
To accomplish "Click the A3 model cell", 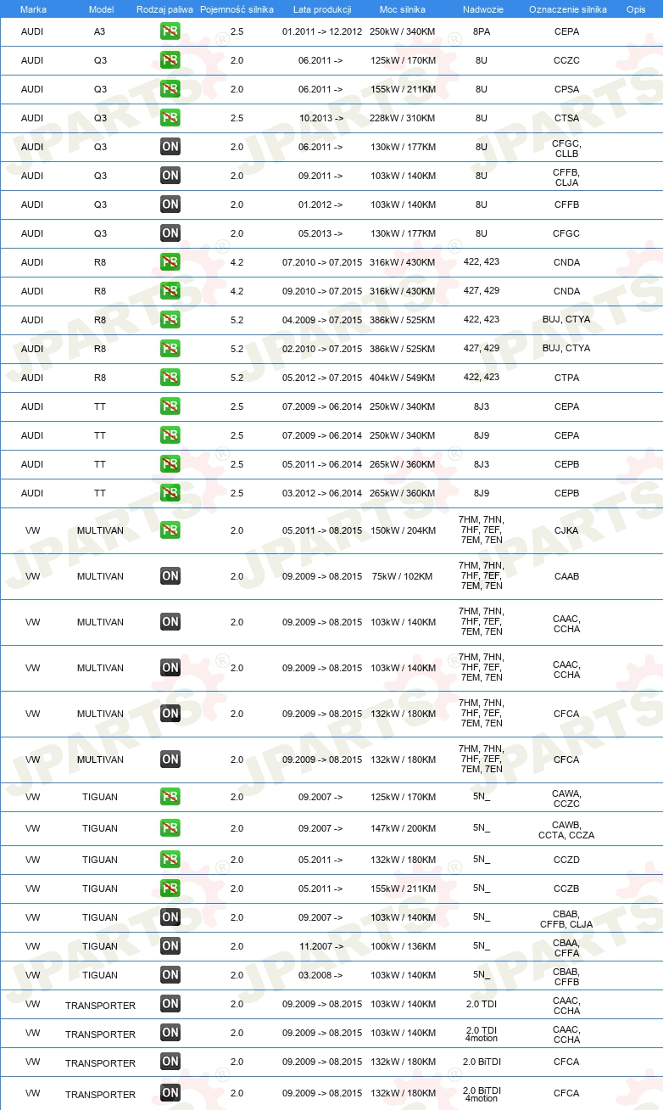I will 100,31.
